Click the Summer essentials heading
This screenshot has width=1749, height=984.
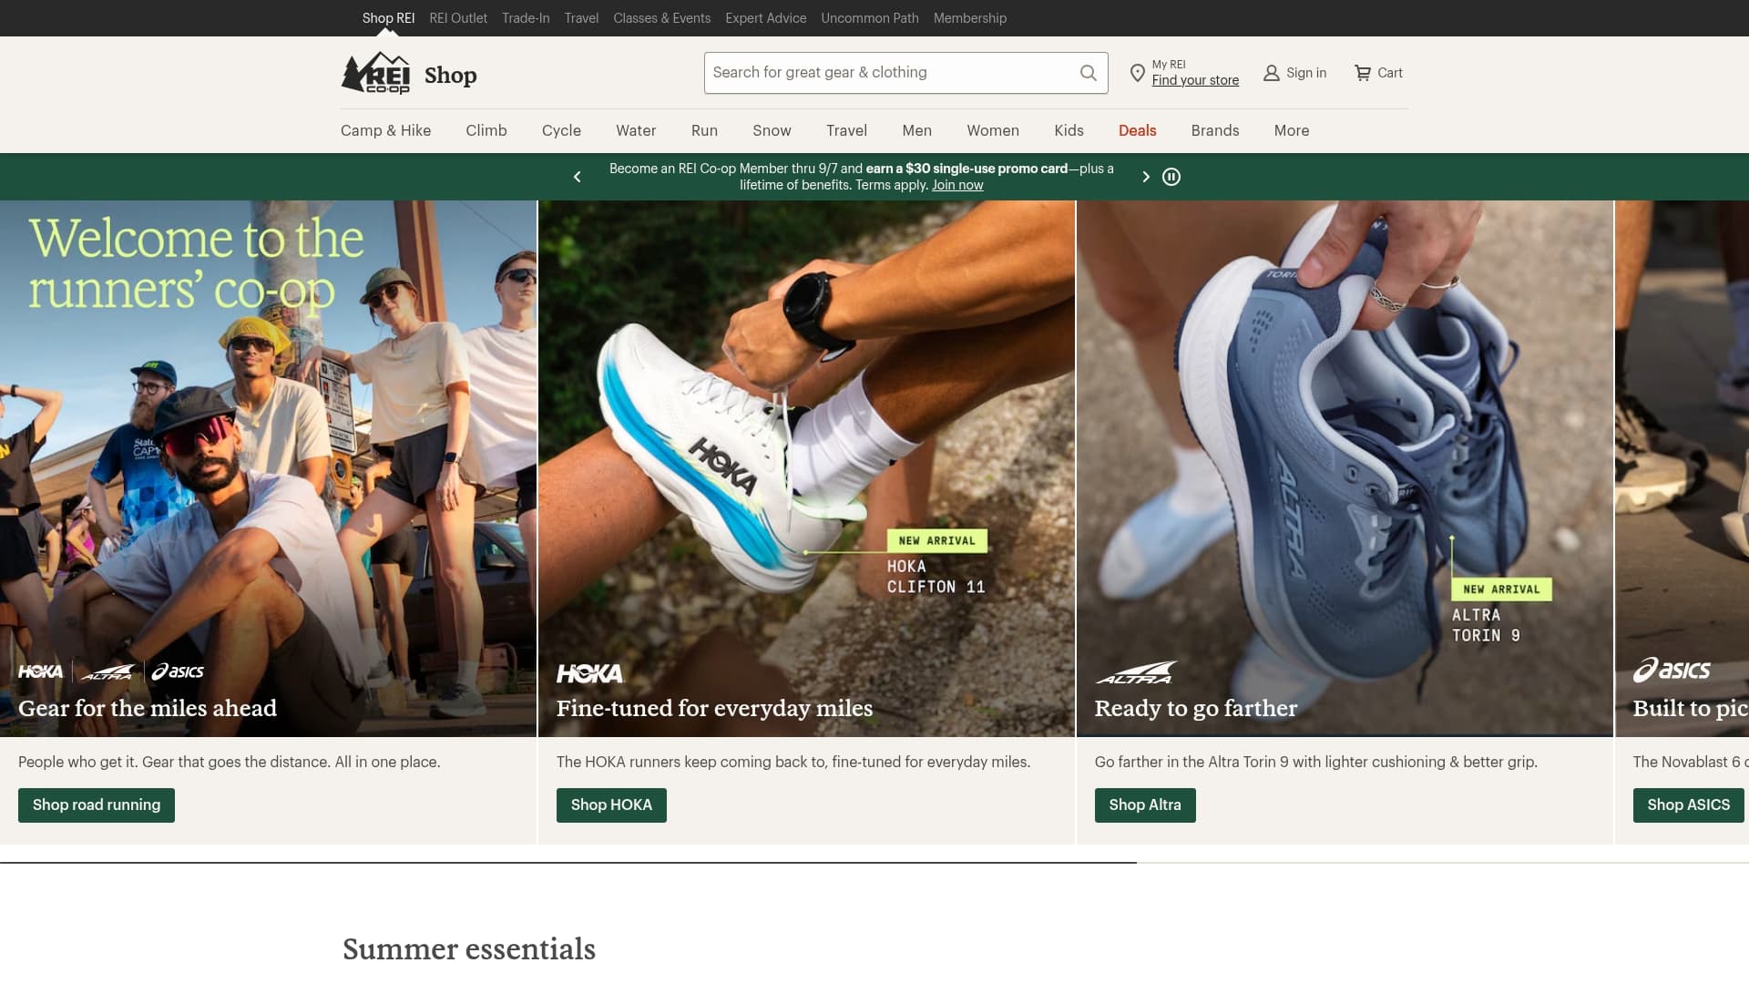point(469,949)
